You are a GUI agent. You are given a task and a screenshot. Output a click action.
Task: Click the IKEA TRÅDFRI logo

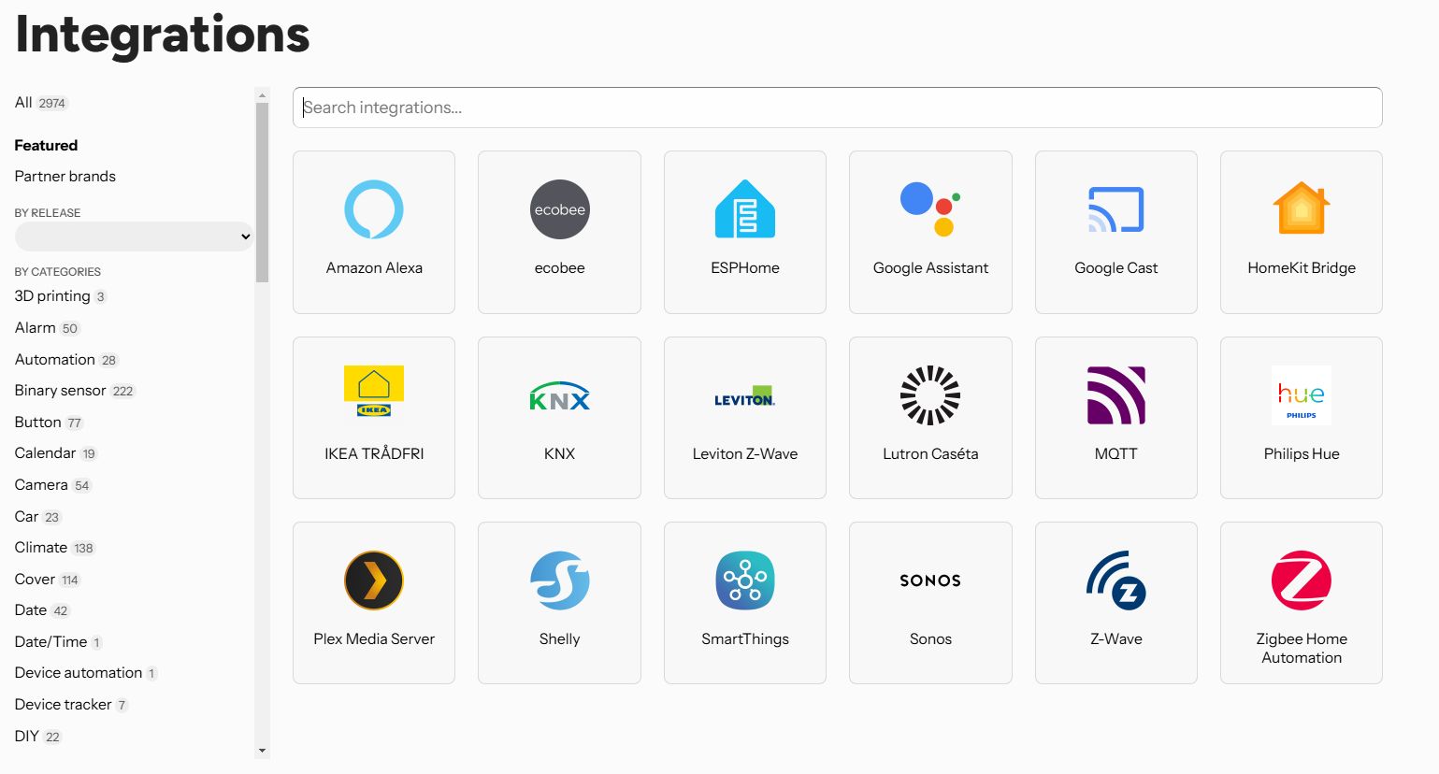374,391
